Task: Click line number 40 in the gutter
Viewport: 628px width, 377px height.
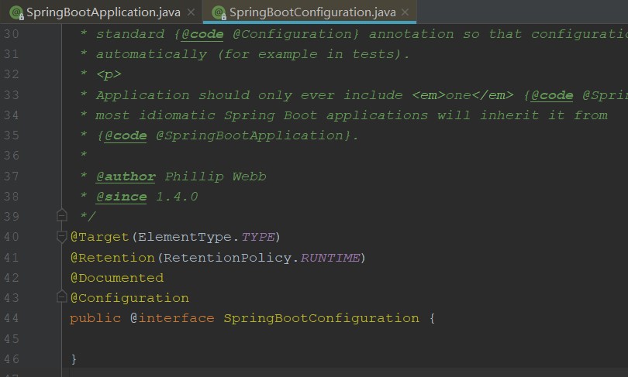Action: coord(11,237)
